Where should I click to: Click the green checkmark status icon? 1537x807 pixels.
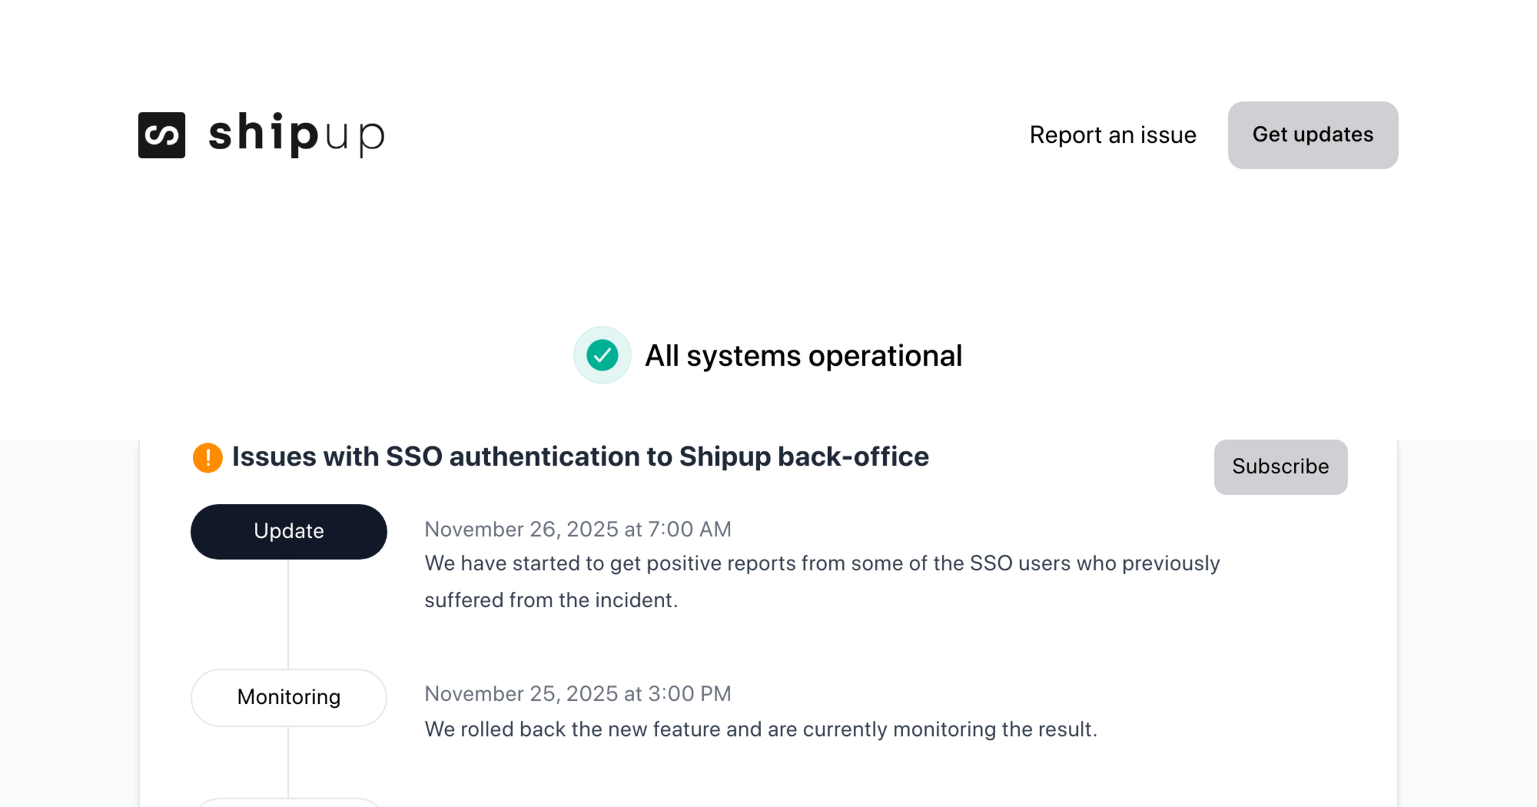tap(602, 355)
